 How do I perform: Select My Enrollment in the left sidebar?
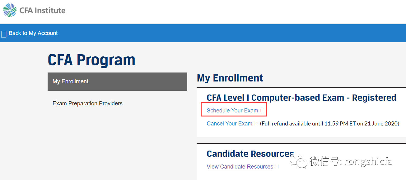point(117,81)
